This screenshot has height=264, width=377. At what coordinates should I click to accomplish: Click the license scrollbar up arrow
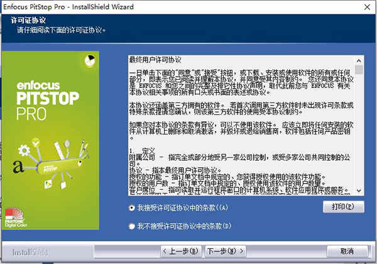(x=359, y=60)
